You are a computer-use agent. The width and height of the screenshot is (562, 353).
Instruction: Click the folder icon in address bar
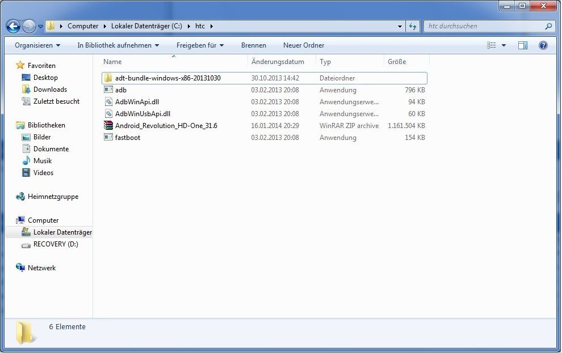coord(51,25)
